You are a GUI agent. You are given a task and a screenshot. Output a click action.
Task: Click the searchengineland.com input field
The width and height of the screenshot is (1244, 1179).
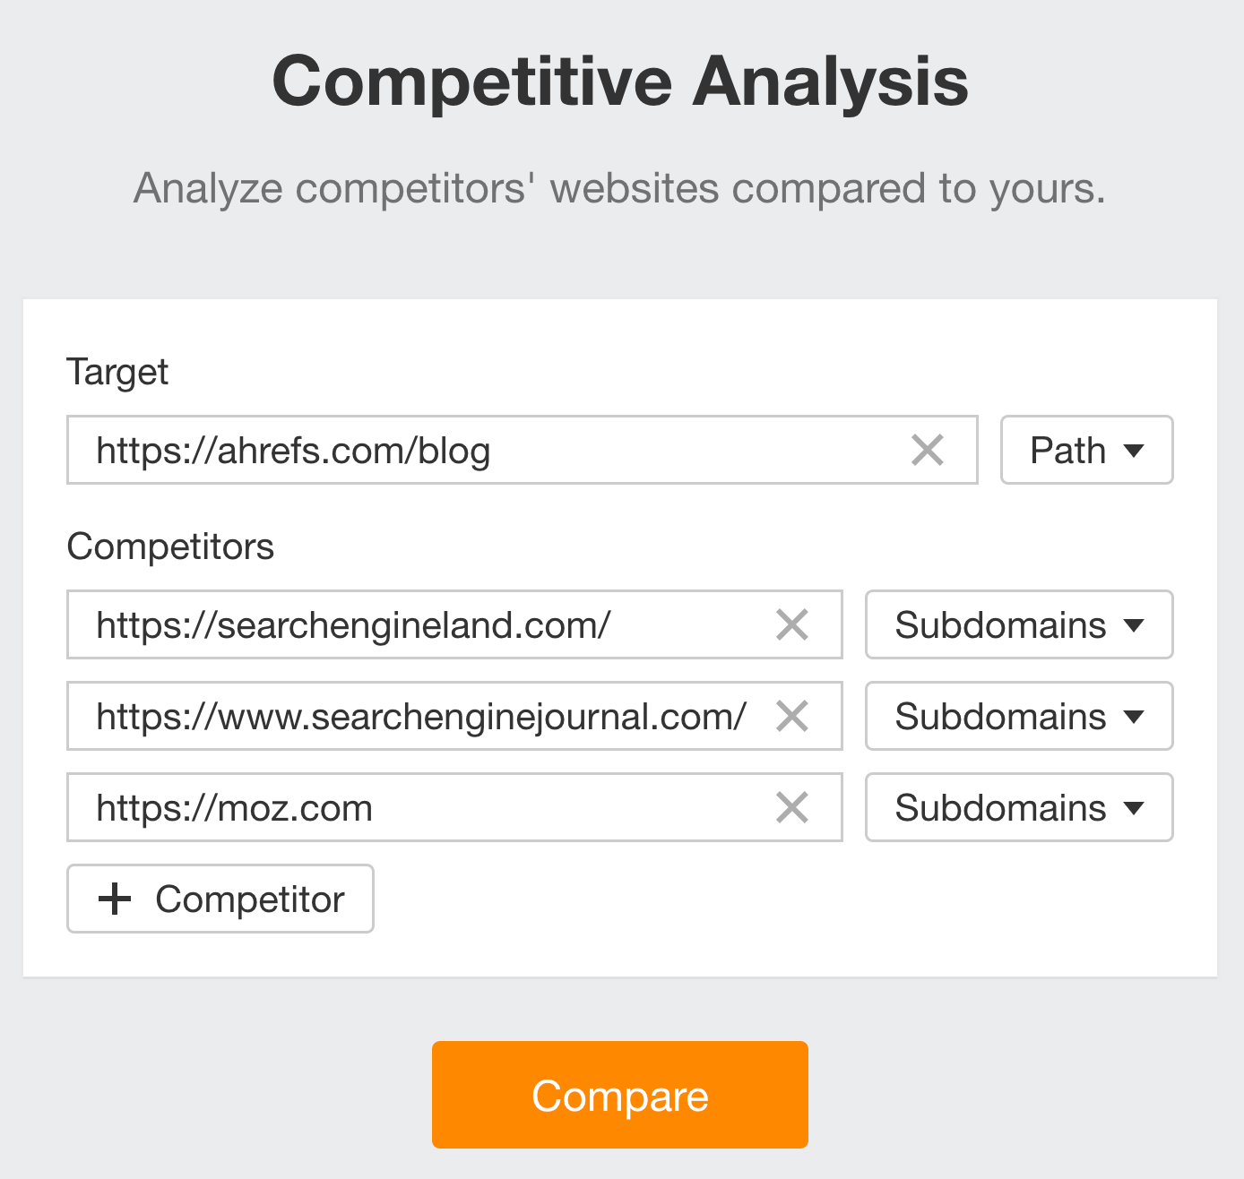click(403, 624)
